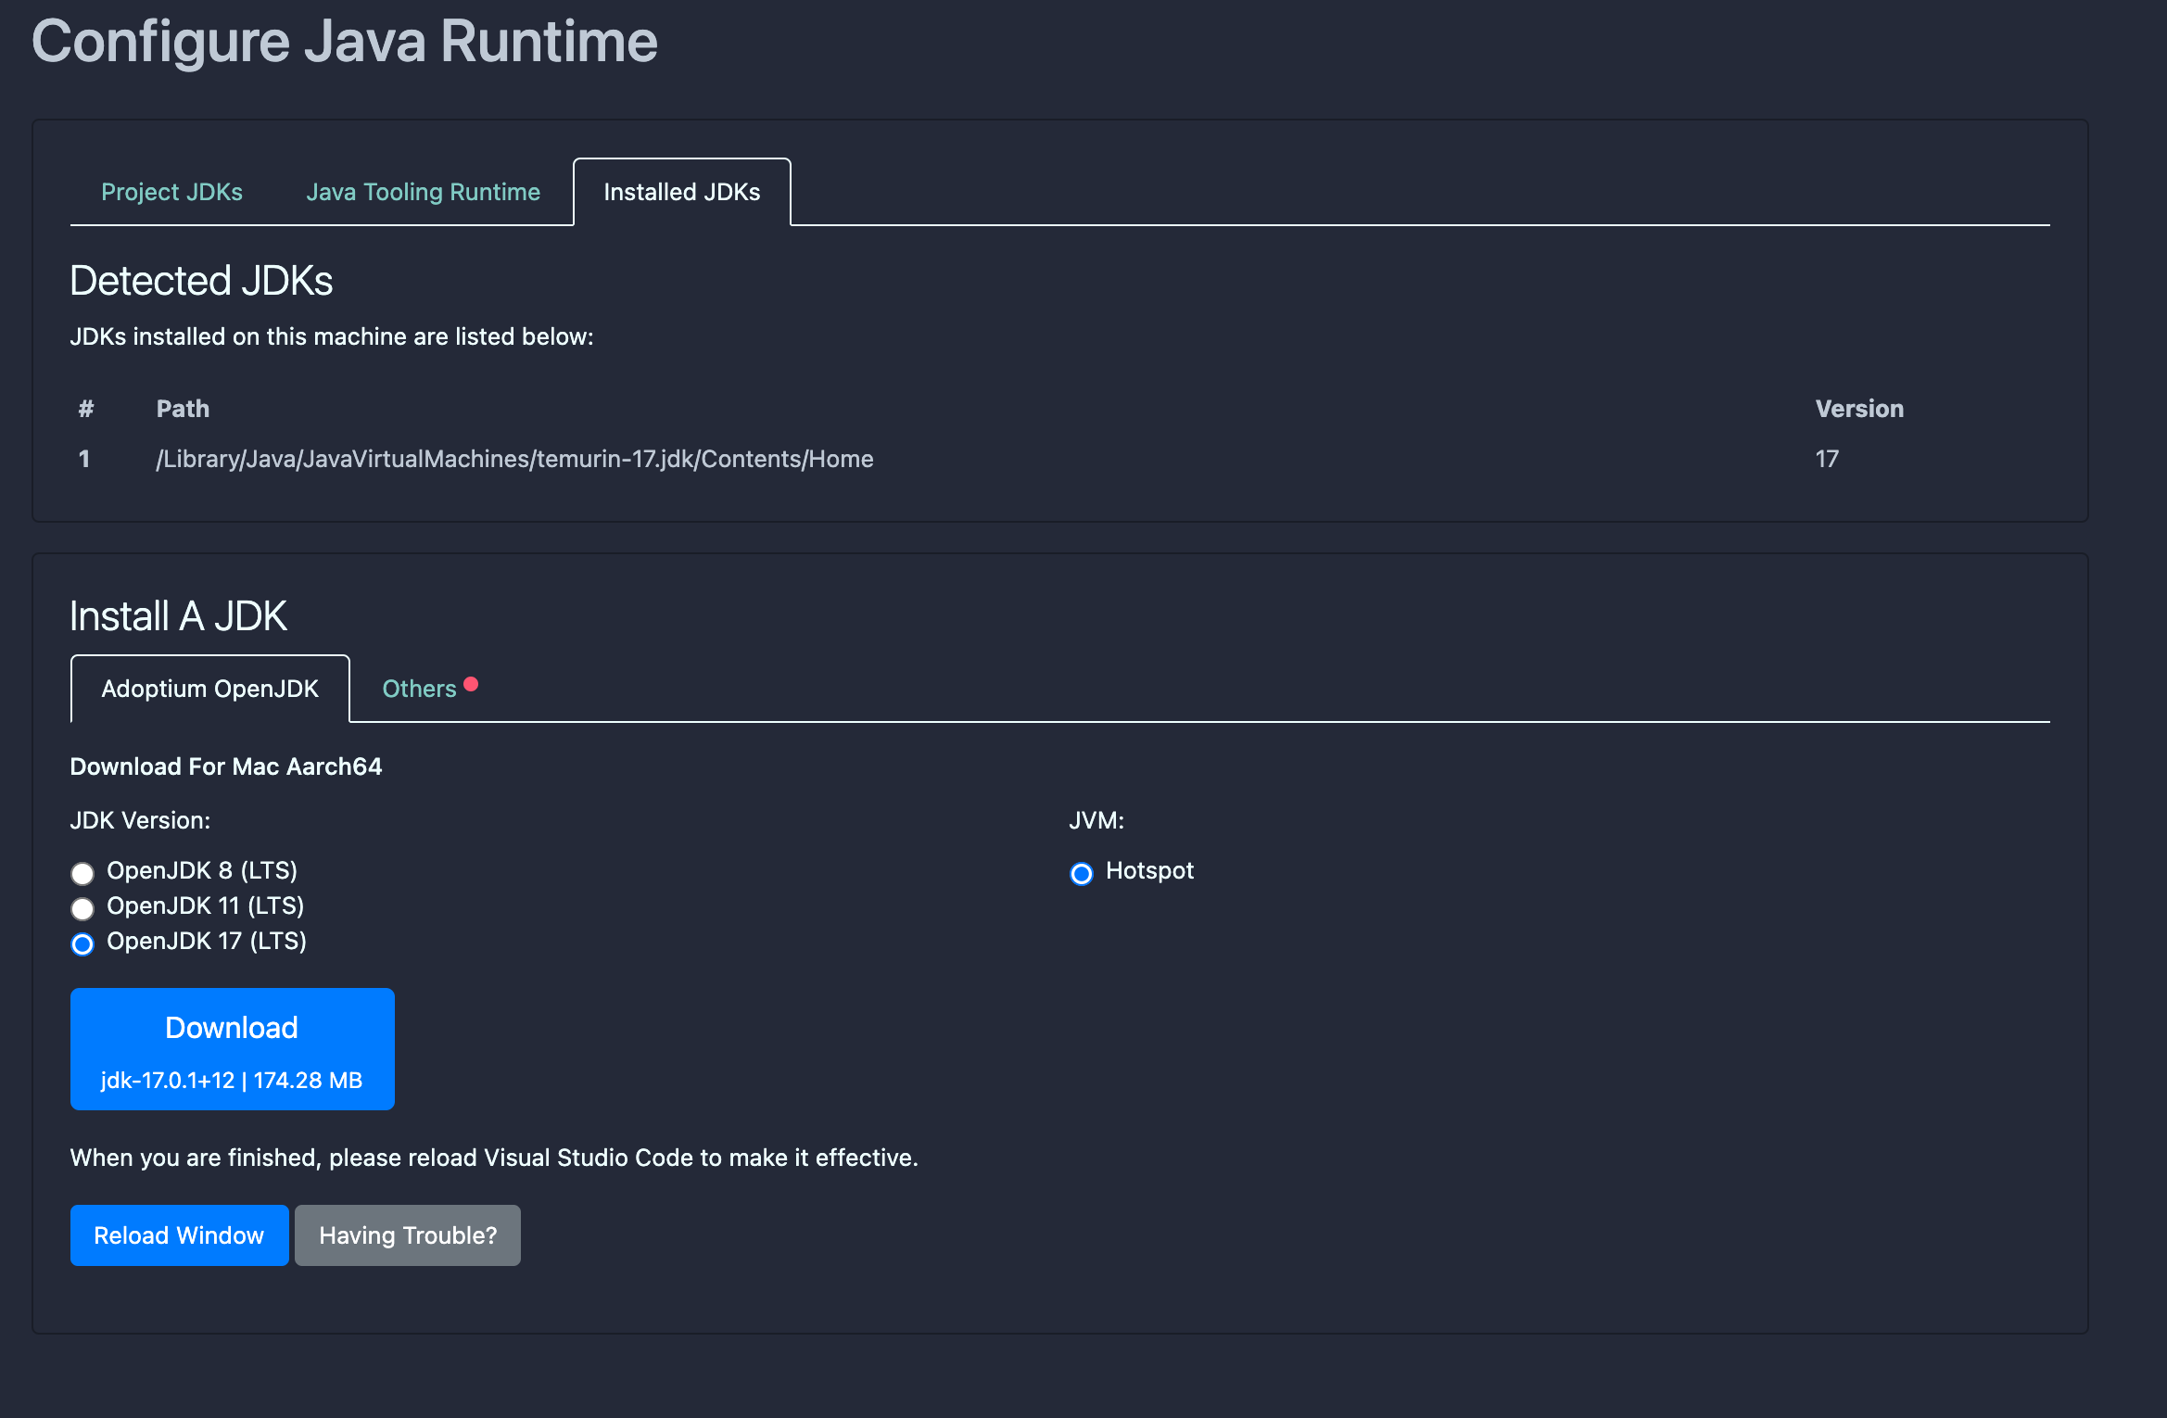Click the row number 1 cell
This screenshot has height=1418, width=2167.
pyautogui.click(x=84, y=459)
